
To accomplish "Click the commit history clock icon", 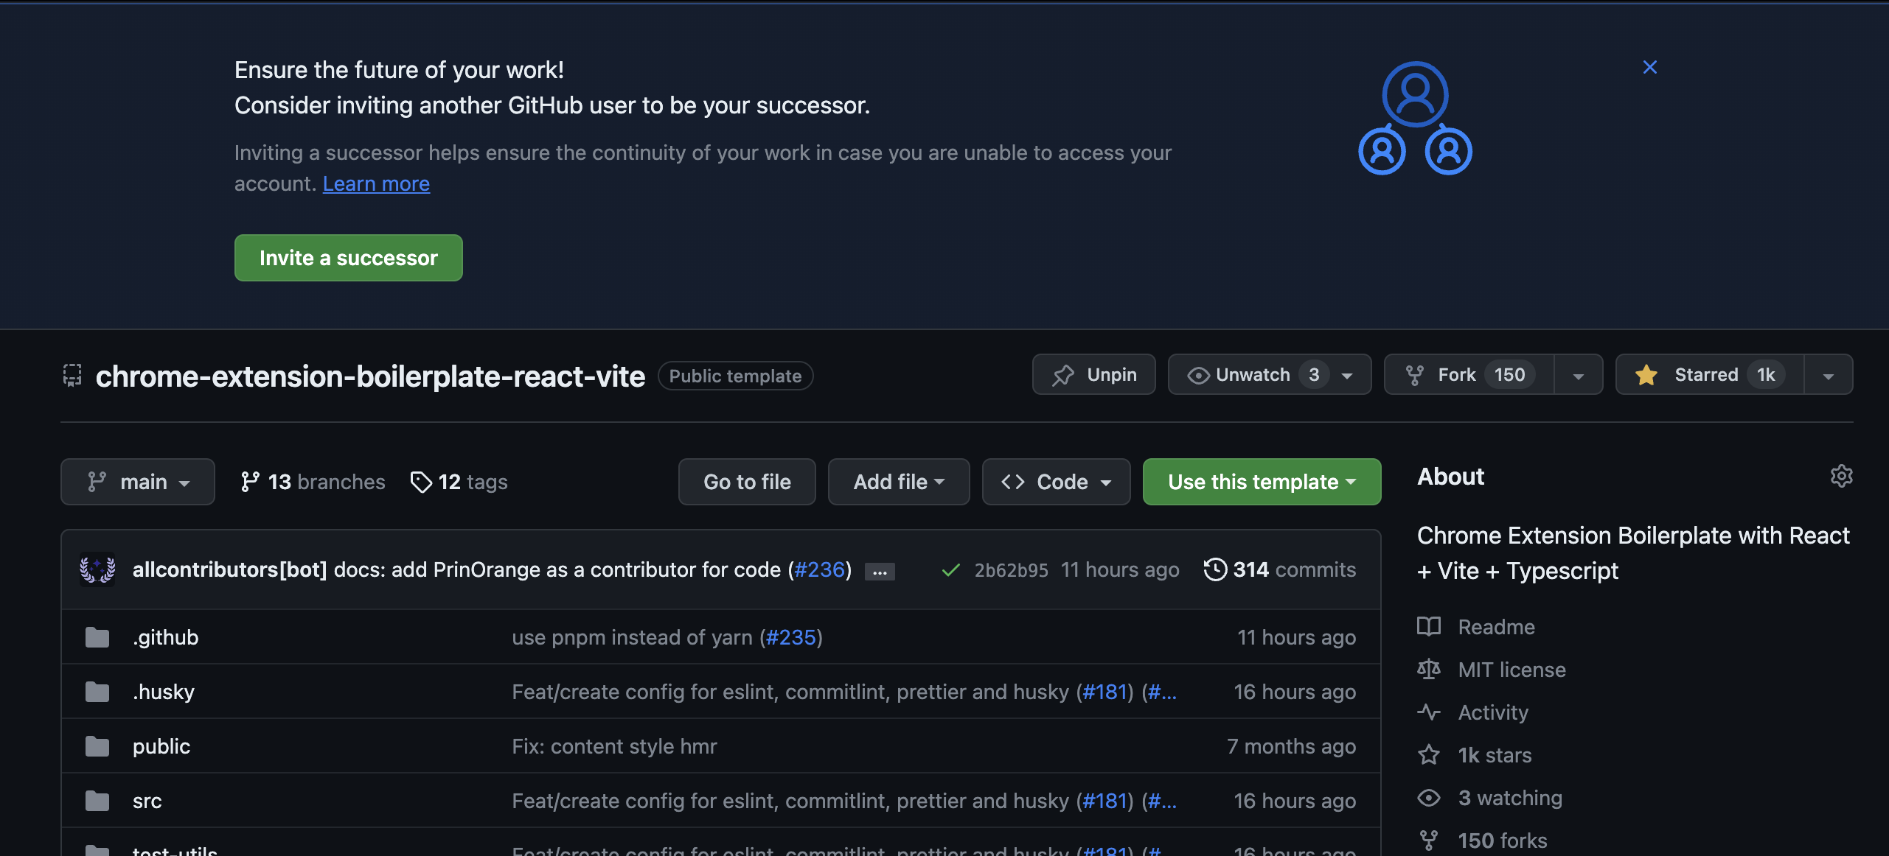I will point(1215,569).
